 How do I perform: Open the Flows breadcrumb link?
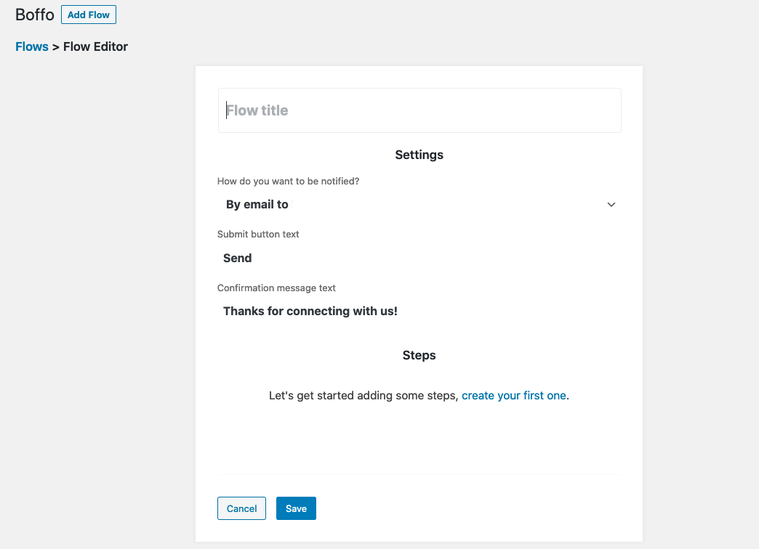point(32,46)
